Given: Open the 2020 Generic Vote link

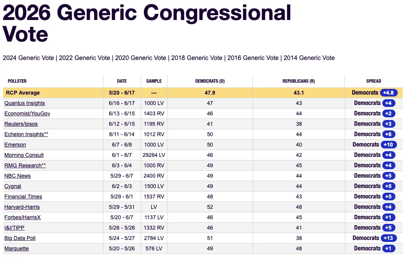Looking at the screenshot, I should pos(140,58).
